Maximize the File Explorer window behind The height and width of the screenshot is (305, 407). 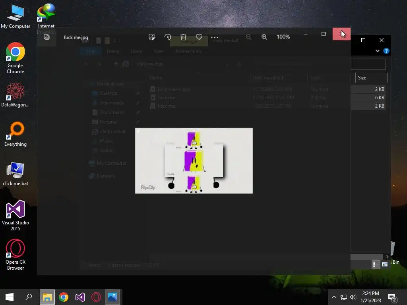[363, 40]
